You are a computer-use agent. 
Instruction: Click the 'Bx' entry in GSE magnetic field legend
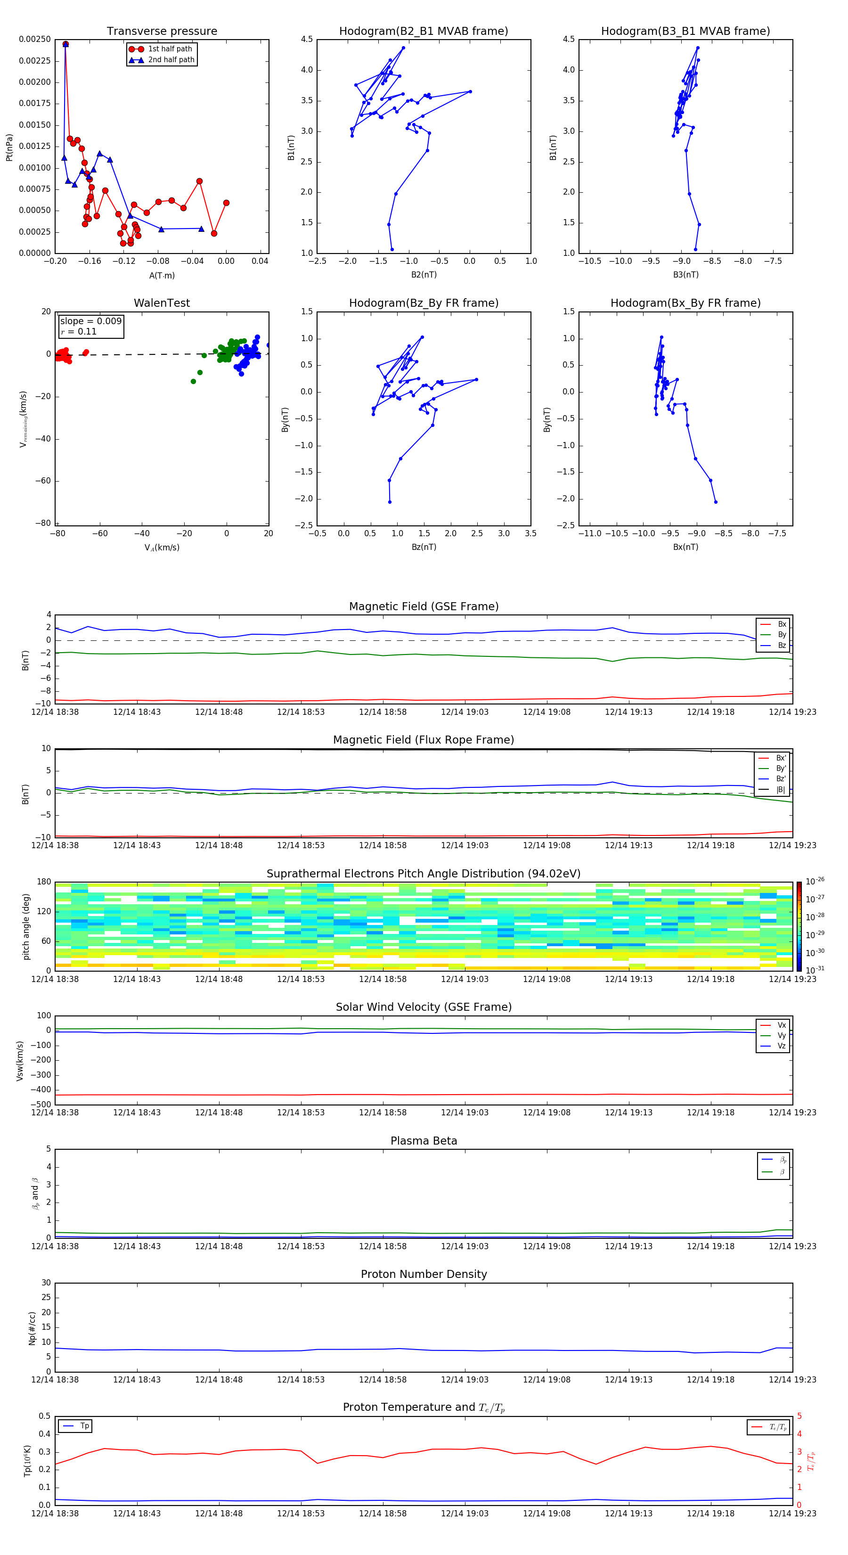tap(774, 624)
